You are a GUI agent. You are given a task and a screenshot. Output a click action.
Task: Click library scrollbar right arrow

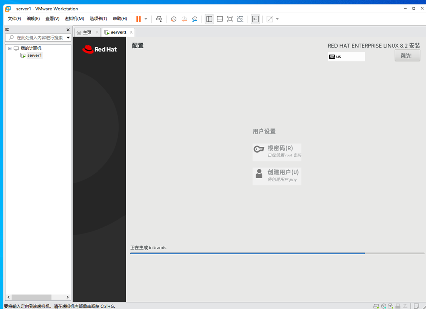point(68,297)
